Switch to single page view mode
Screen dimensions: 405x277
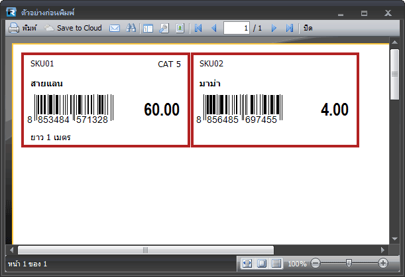tap(262, 264)
